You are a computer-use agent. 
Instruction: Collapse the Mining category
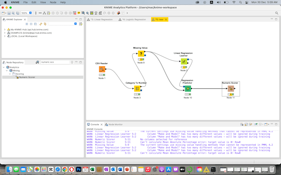[7, 70]
